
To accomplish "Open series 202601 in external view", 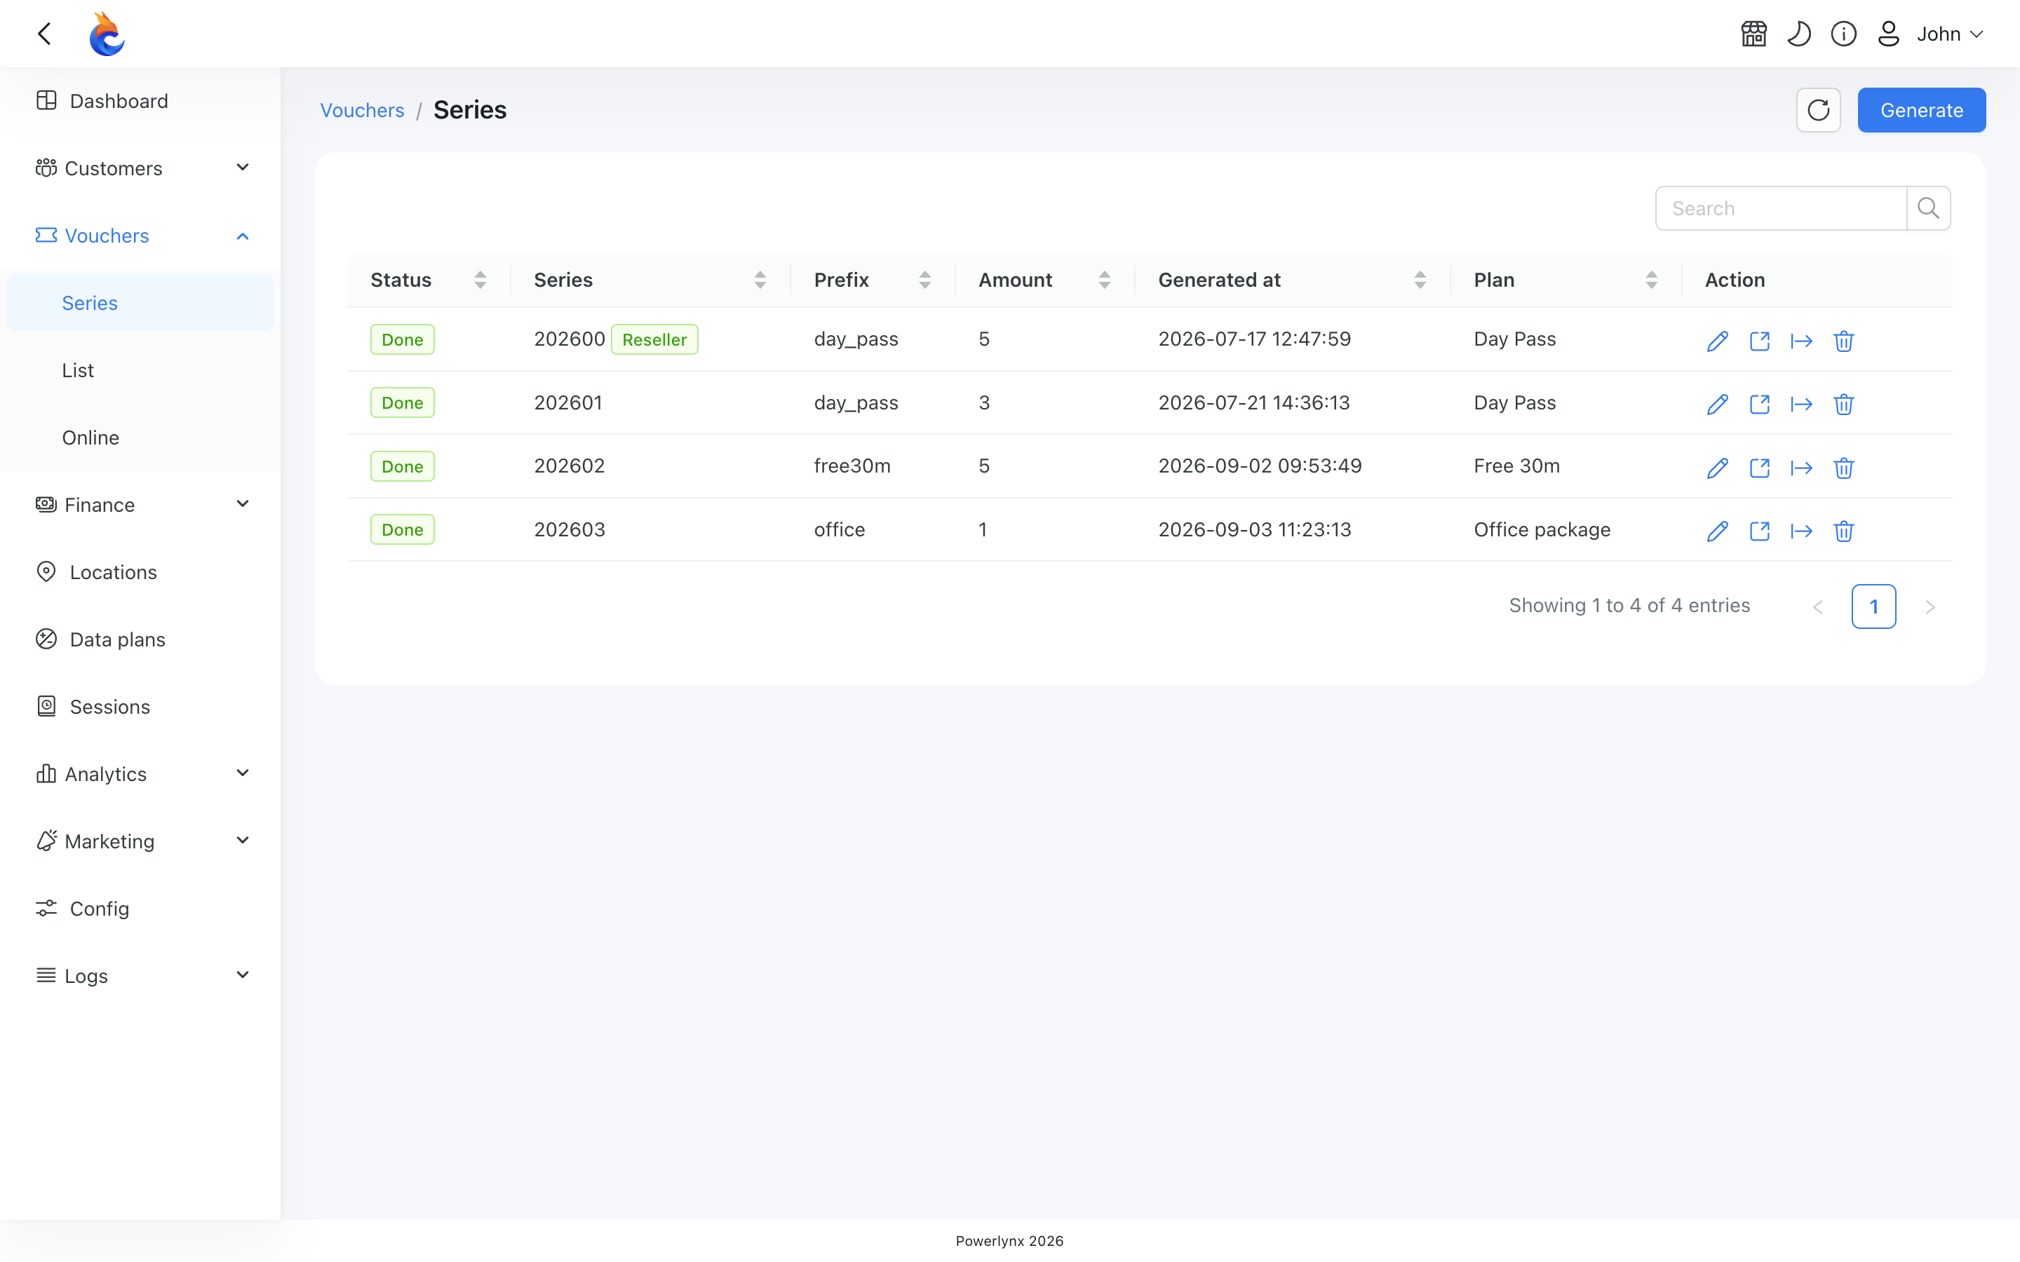I will tap(1760, 404).
